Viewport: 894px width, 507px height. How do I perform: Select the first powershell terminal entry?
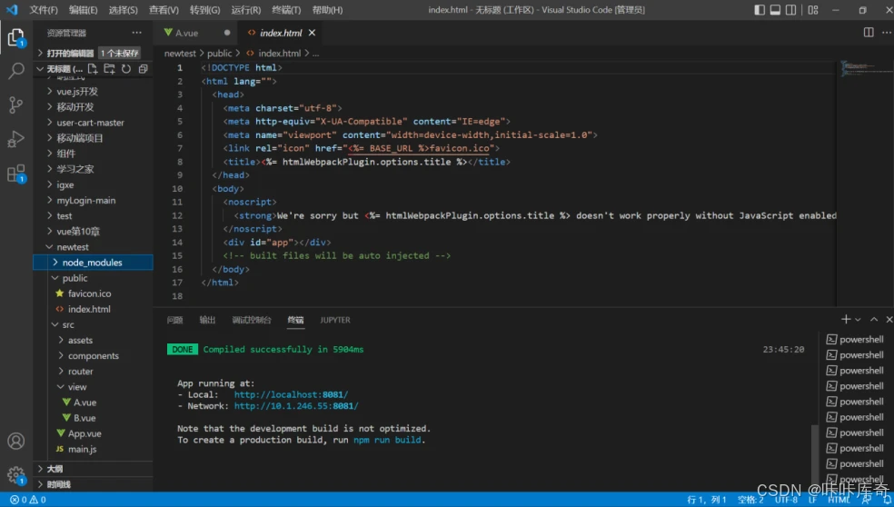click(855, 339)
